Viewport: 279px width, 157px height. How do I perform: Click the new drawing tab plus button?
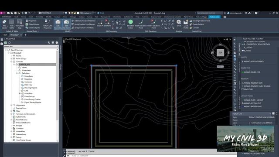tap(25, 35)
